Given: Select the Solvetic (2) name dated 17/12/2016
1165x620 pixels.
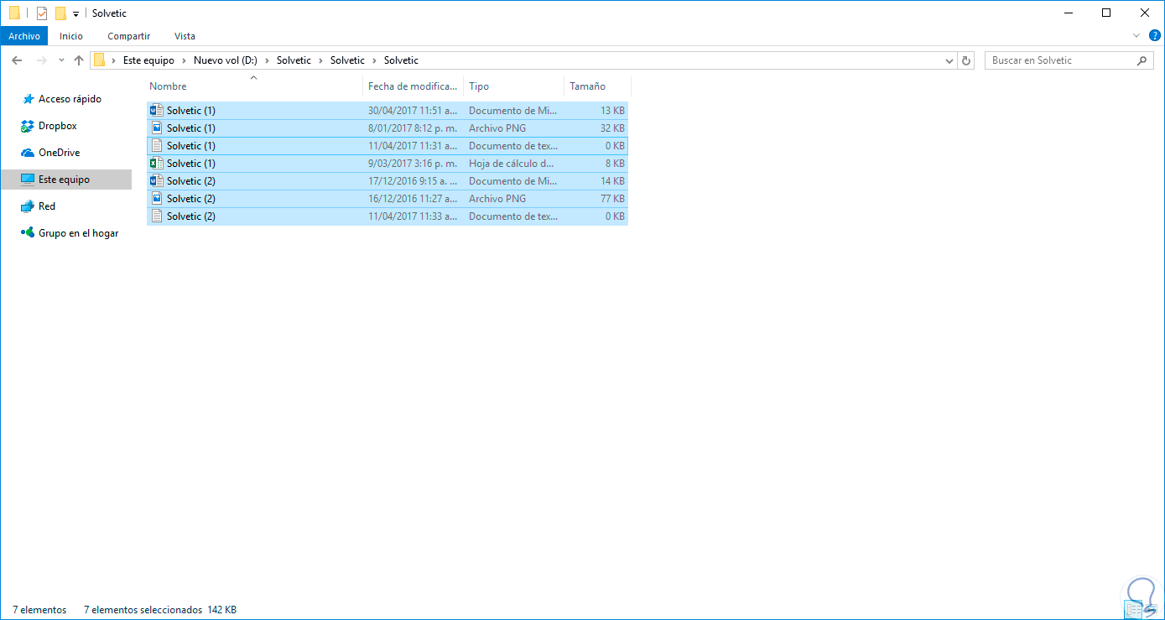Looking at the screenshot, I should coord(191,181).
